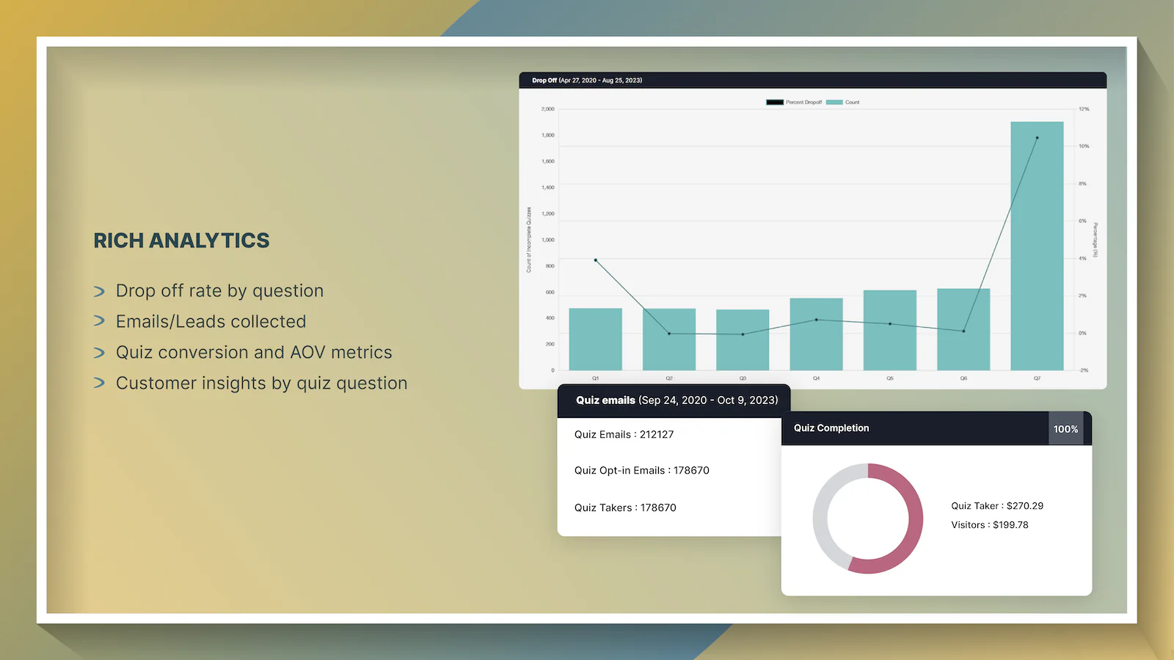This screenshot has height=660, width=1174.
Task: Select the Q4 count bar
Action: [x=816, y=334]
